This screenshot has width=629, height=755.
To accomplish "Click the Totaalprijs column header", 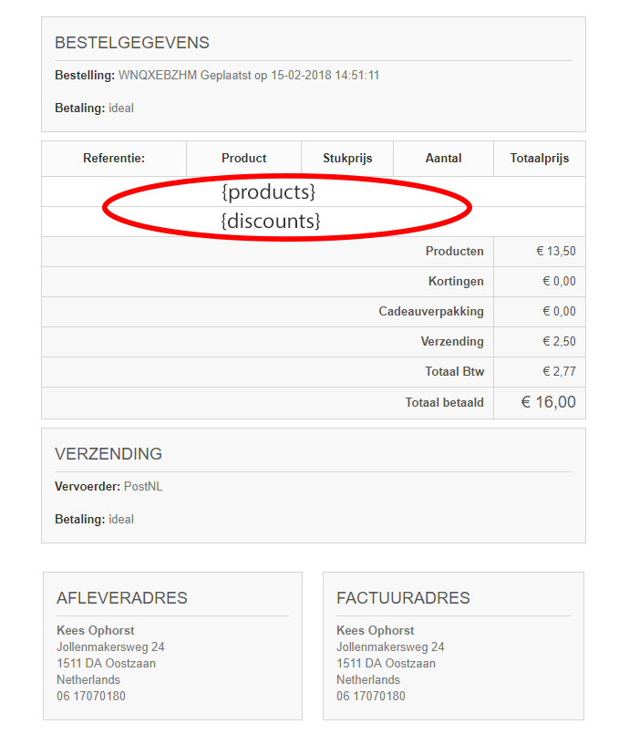I will 539,159.
